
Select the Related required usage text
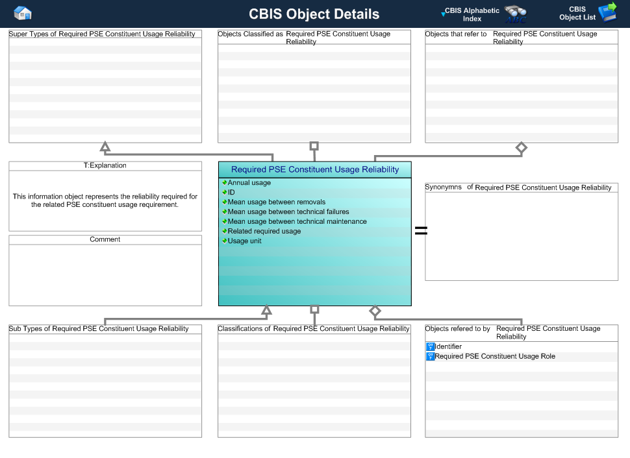coord(264,231)
